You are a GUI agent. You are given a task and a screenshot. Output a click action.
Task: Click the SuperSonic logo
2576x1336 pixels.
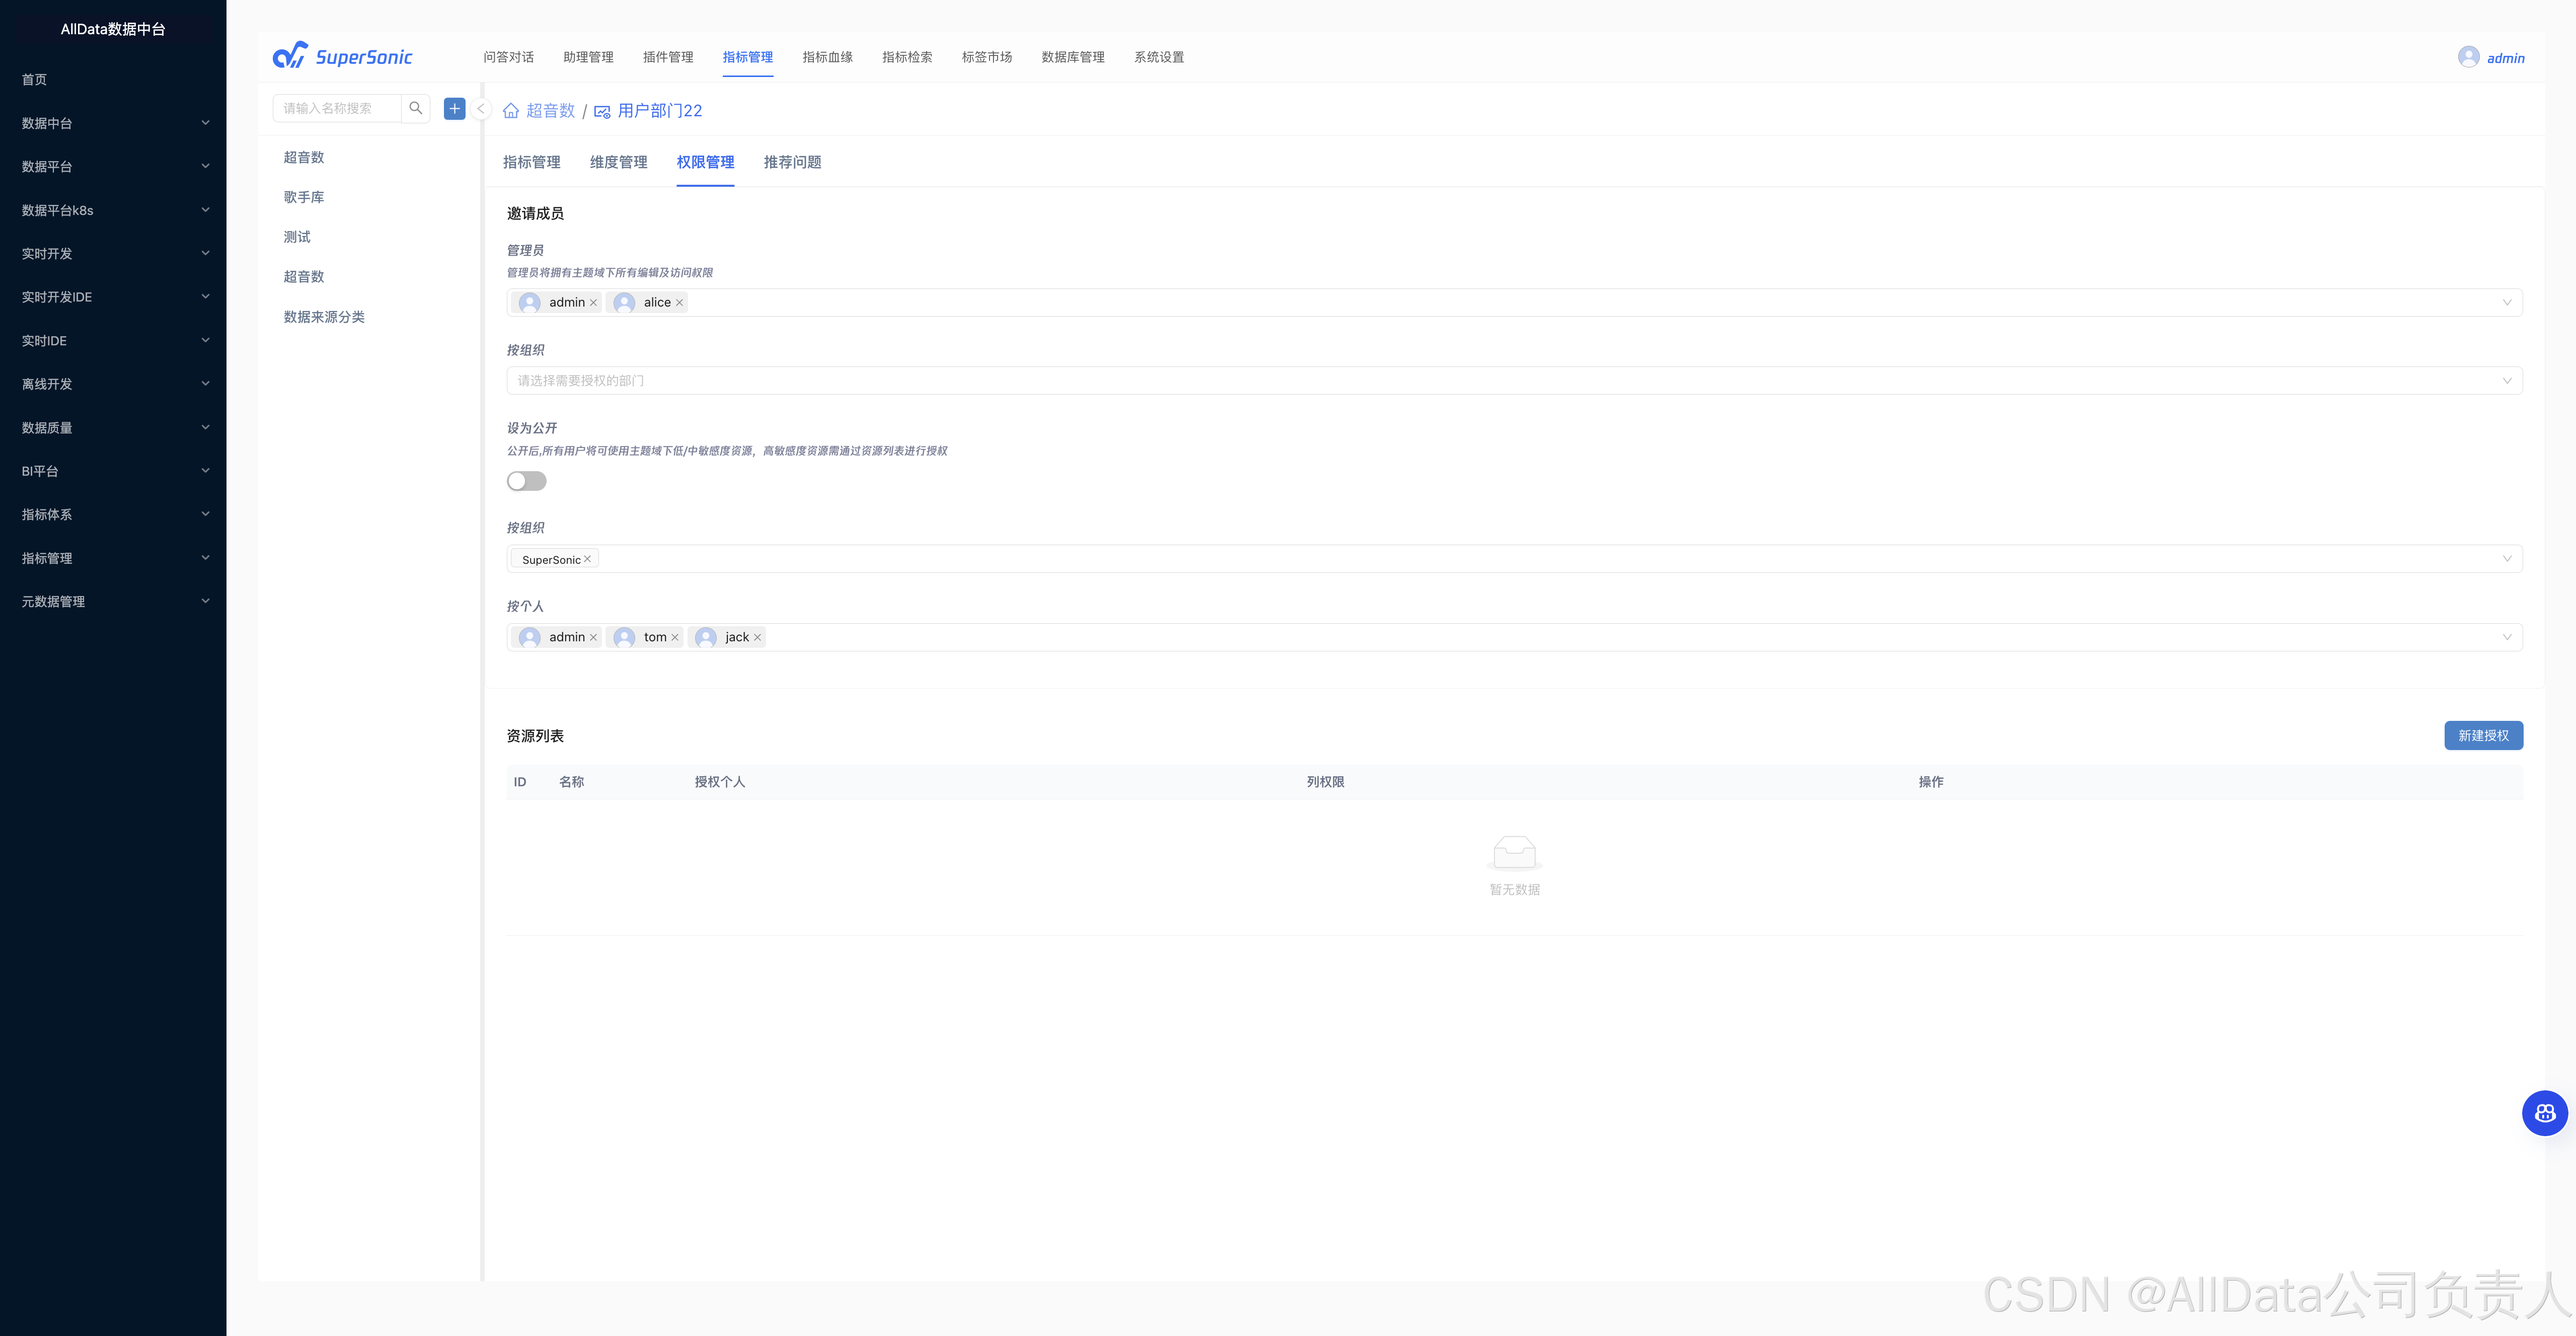coord(343,56)
